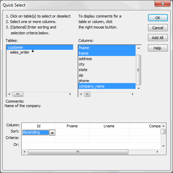Click the Tables list scroll-left arrow
The width and height of the screenshot is (173, 173).
tap(9, 94)
